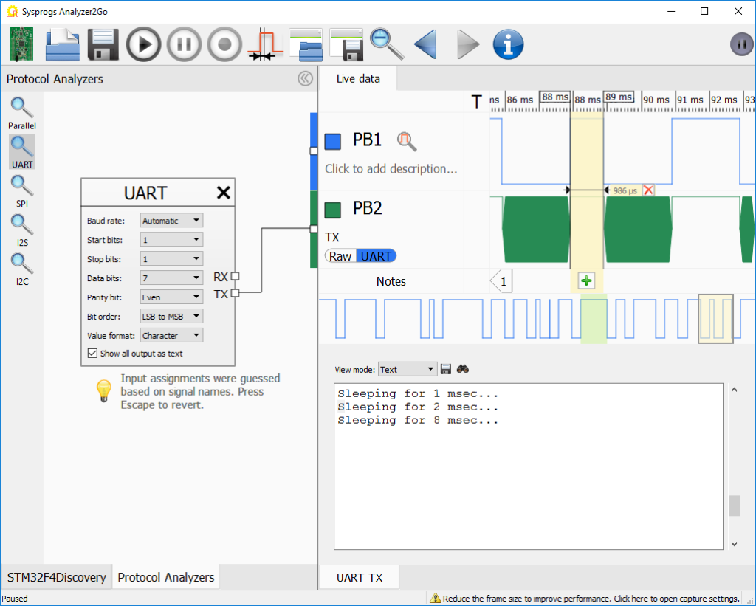Click the output scrollbar thumb

coord(735,506)
